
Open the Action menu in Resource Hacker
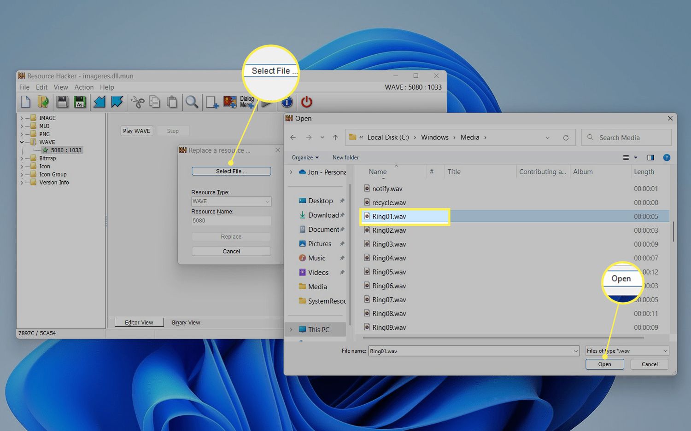pos(84,87)
